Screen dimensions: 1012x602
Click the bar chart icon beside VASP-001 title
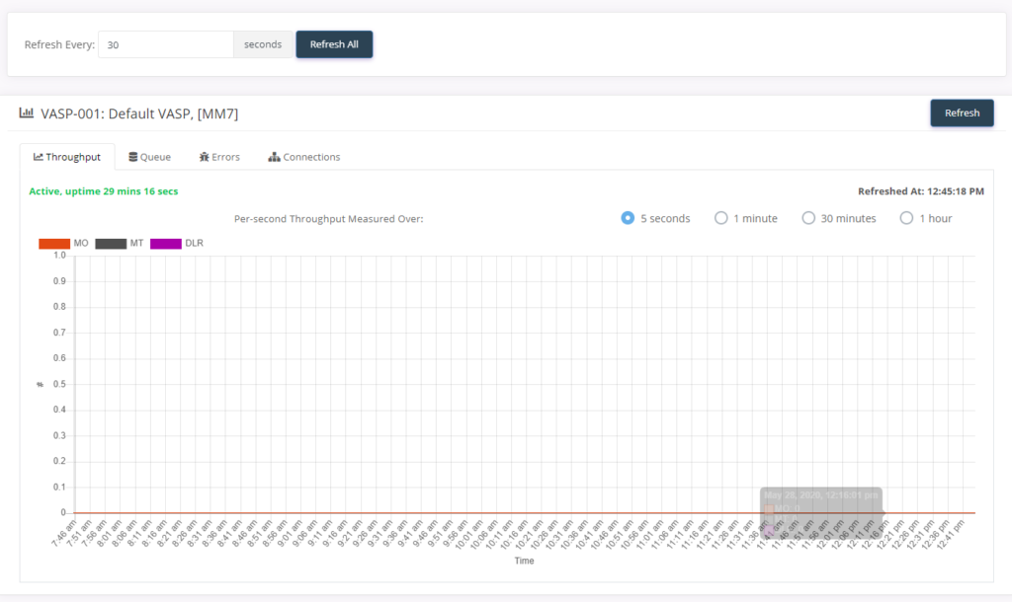coord(27,113)
